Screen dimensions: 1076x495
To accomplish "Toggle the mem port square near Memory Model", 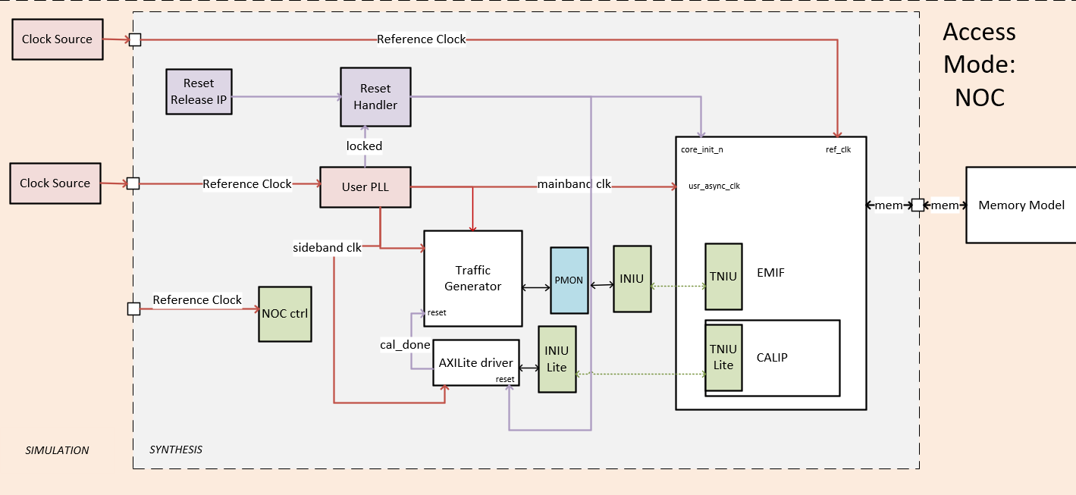I will coord(917,205).
